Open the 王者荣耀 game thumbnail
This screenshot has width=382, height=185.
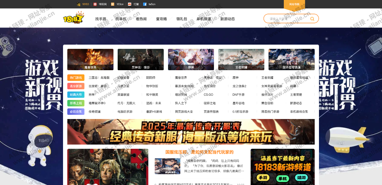click(x=241, y=60)
